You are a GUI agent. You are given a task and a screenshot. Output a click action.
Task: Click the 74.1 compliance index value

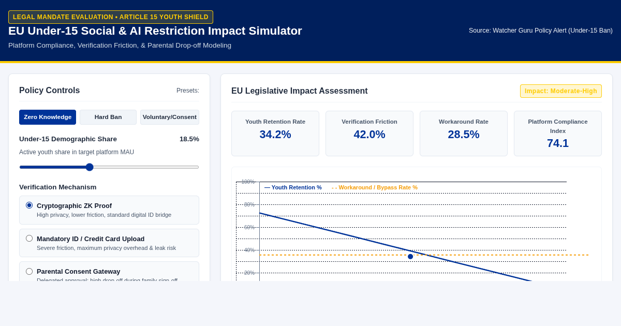[558, 143]
